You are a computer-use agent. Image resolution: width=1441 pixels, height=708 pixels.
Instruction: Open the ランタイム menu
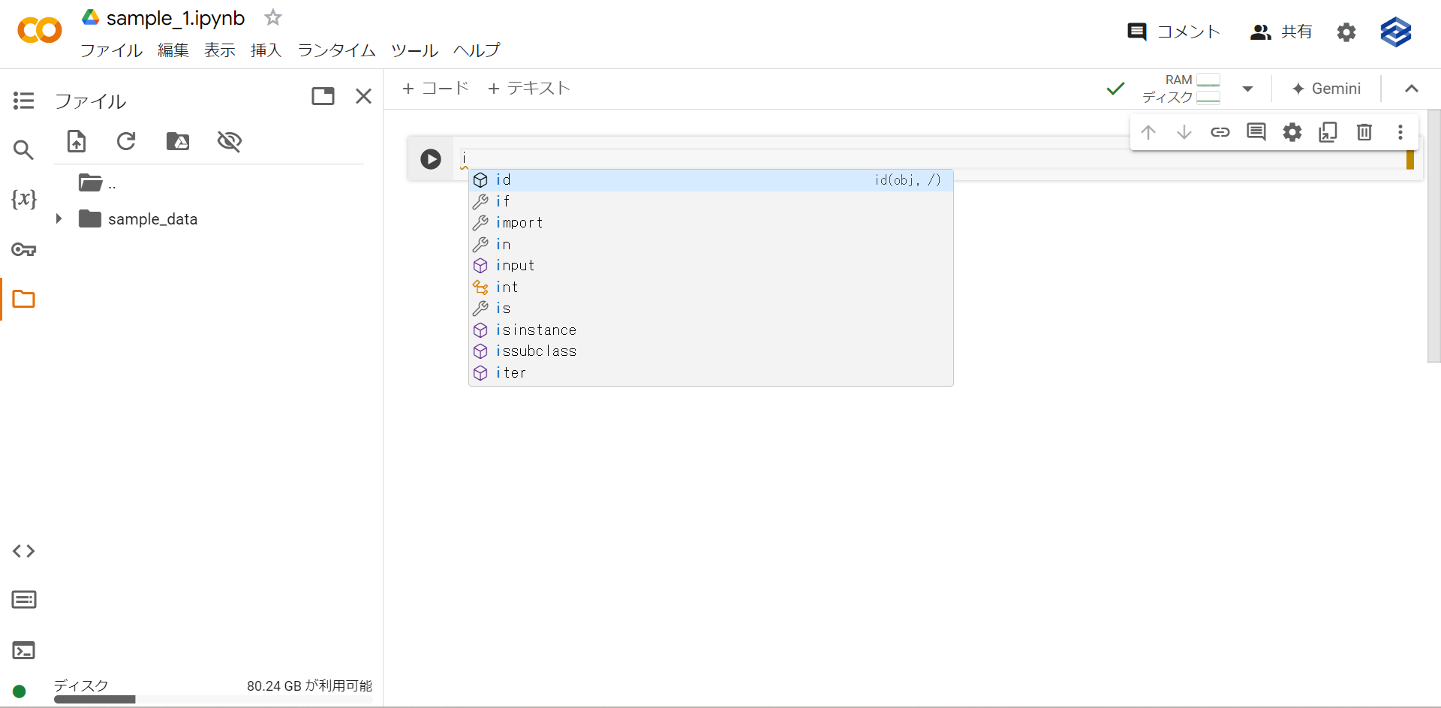pos(335,50)
